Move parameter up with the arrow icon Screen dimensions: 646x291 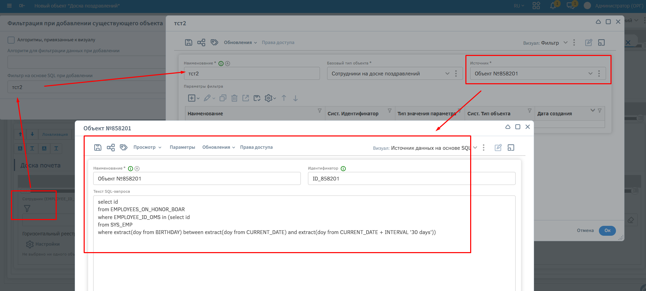(284, 98)
